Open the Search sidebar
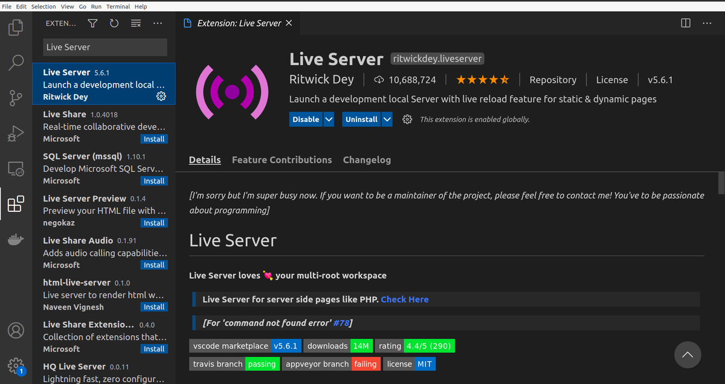This screenshot has height=384, width=725. pyautogui.click(x=16, y=63)
